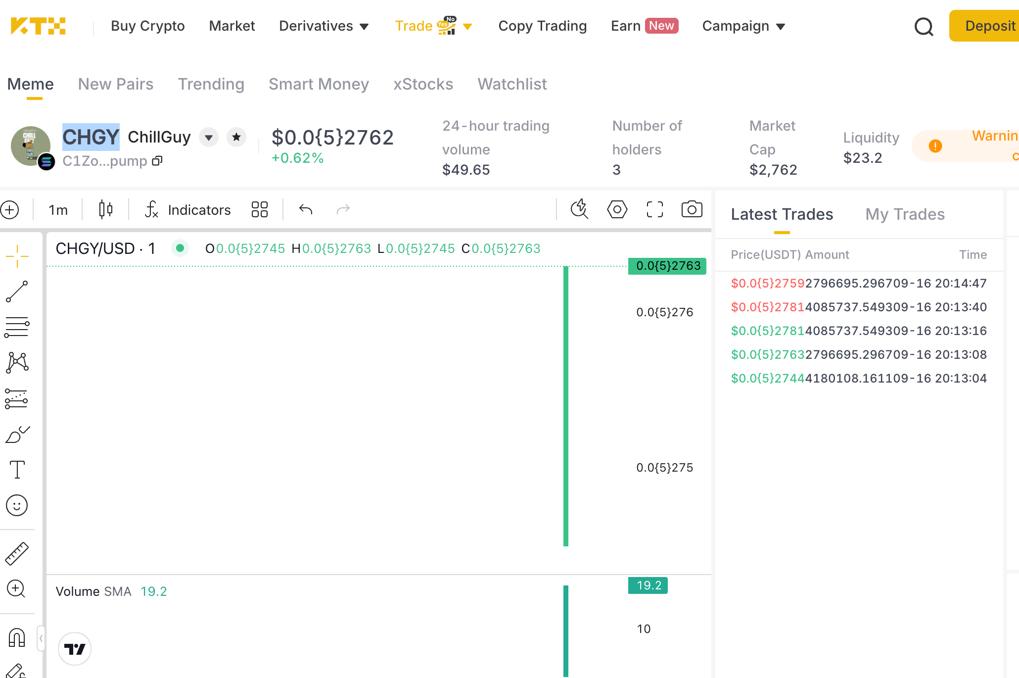Open the CHGY token switch dropdown arrow
This screenshot has height=678, width=1019.
(x=209, y=137)
